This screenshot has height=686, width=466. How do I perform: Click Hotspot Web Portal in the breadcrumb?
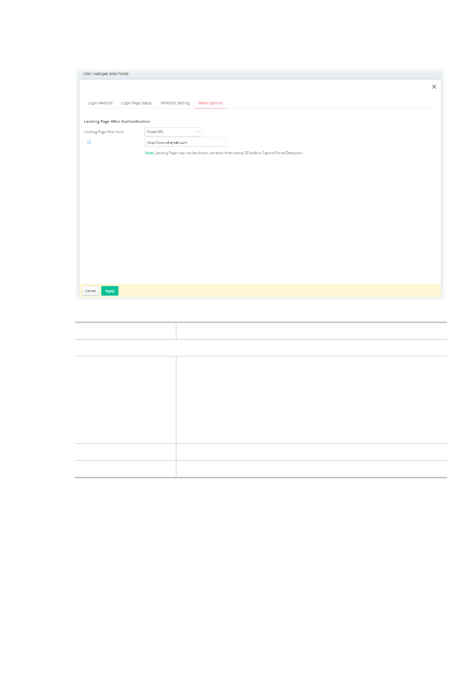click(x=111, y=74)
